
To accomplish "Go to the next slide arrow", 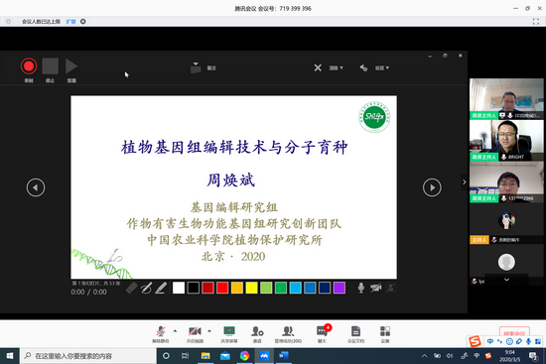I will (x=432, y=187).
